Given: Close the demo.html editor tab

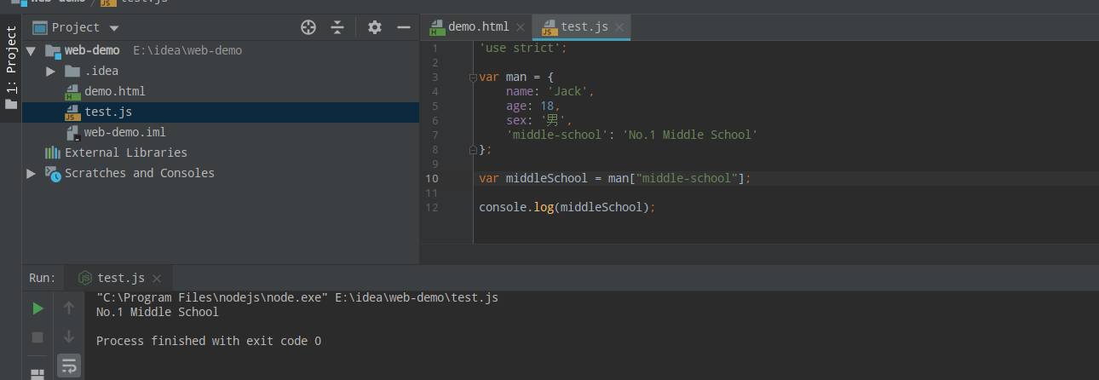Looking at the screenshot, I should pos(521,27).
